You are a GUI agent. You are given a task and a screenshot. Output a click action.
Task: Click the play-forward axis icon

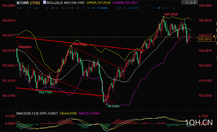[192, 2]
